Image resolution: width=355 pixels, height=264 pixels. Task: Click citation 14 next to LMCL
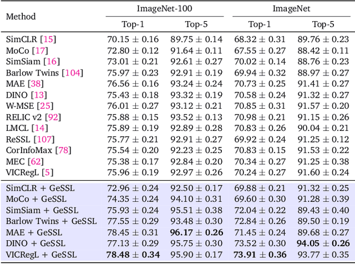(x=40, y=128)
